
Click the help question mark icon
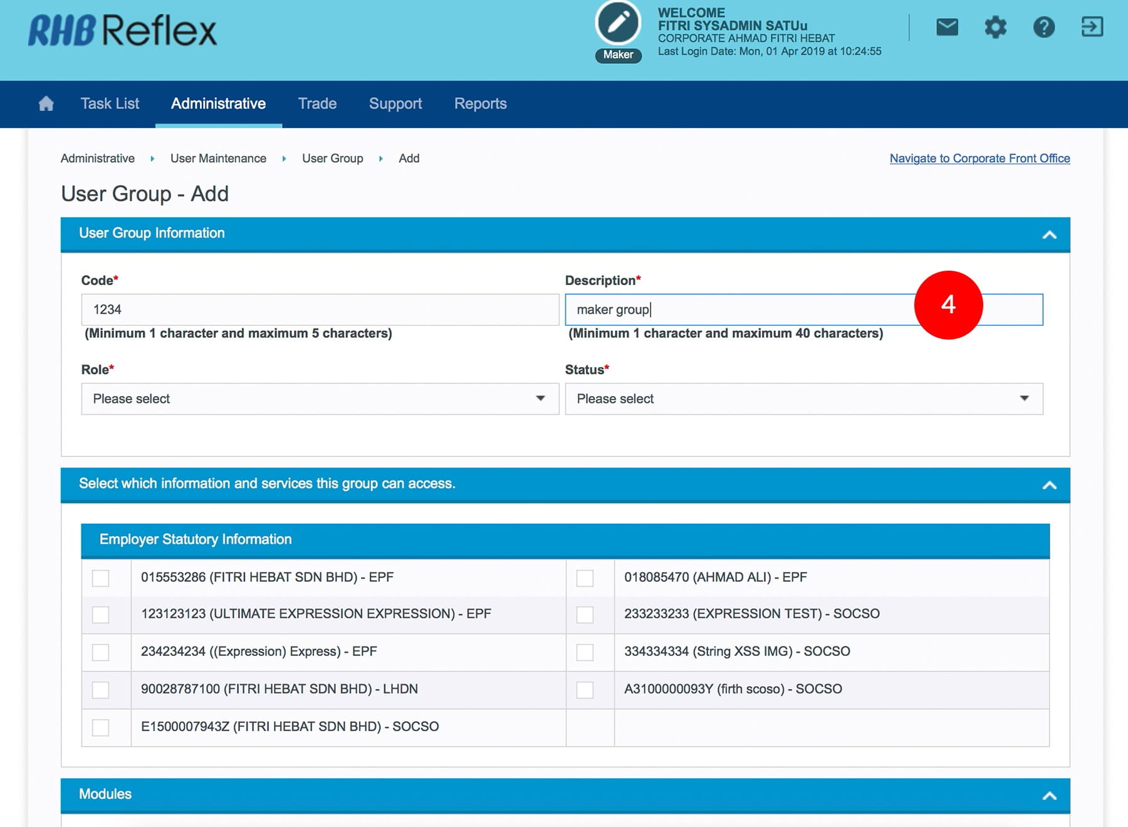pos(1043,27)
